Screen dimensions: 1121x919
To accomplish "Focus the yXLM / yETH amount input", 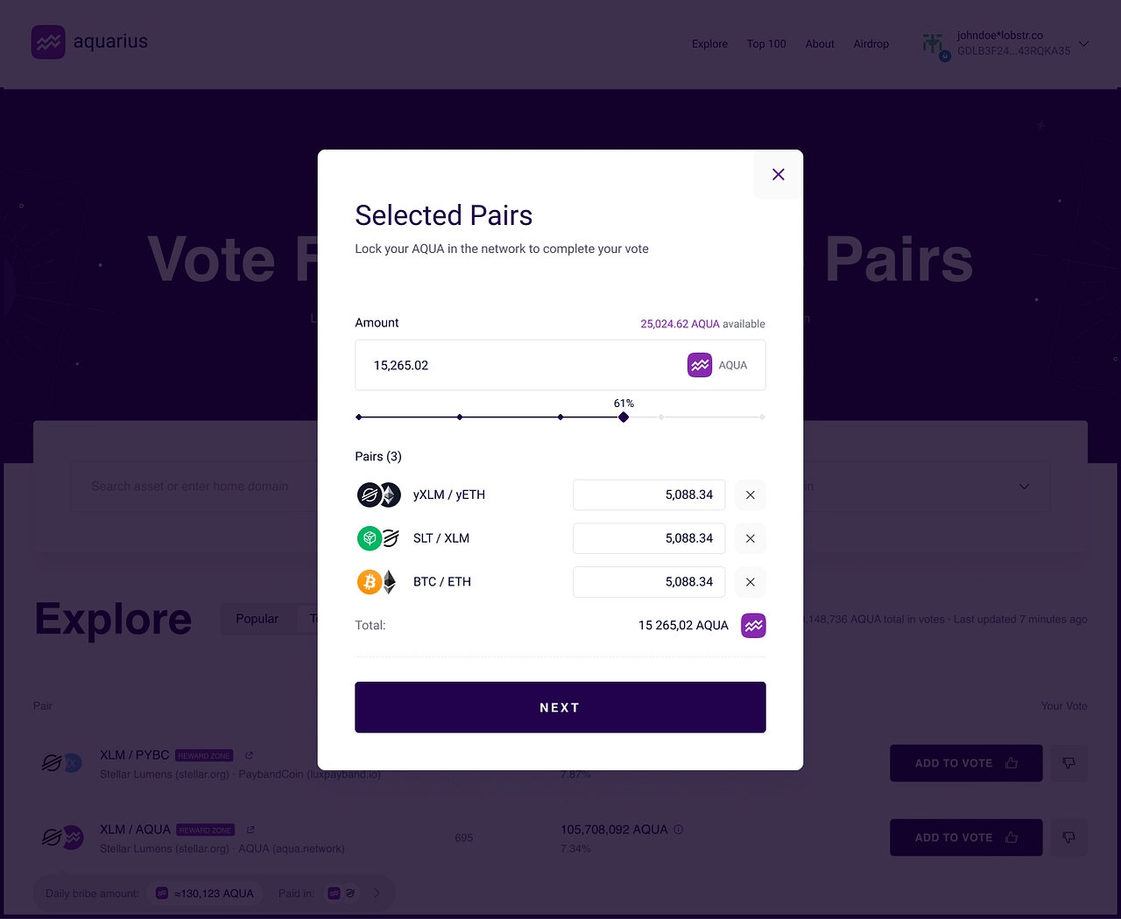I will [648, 495].
